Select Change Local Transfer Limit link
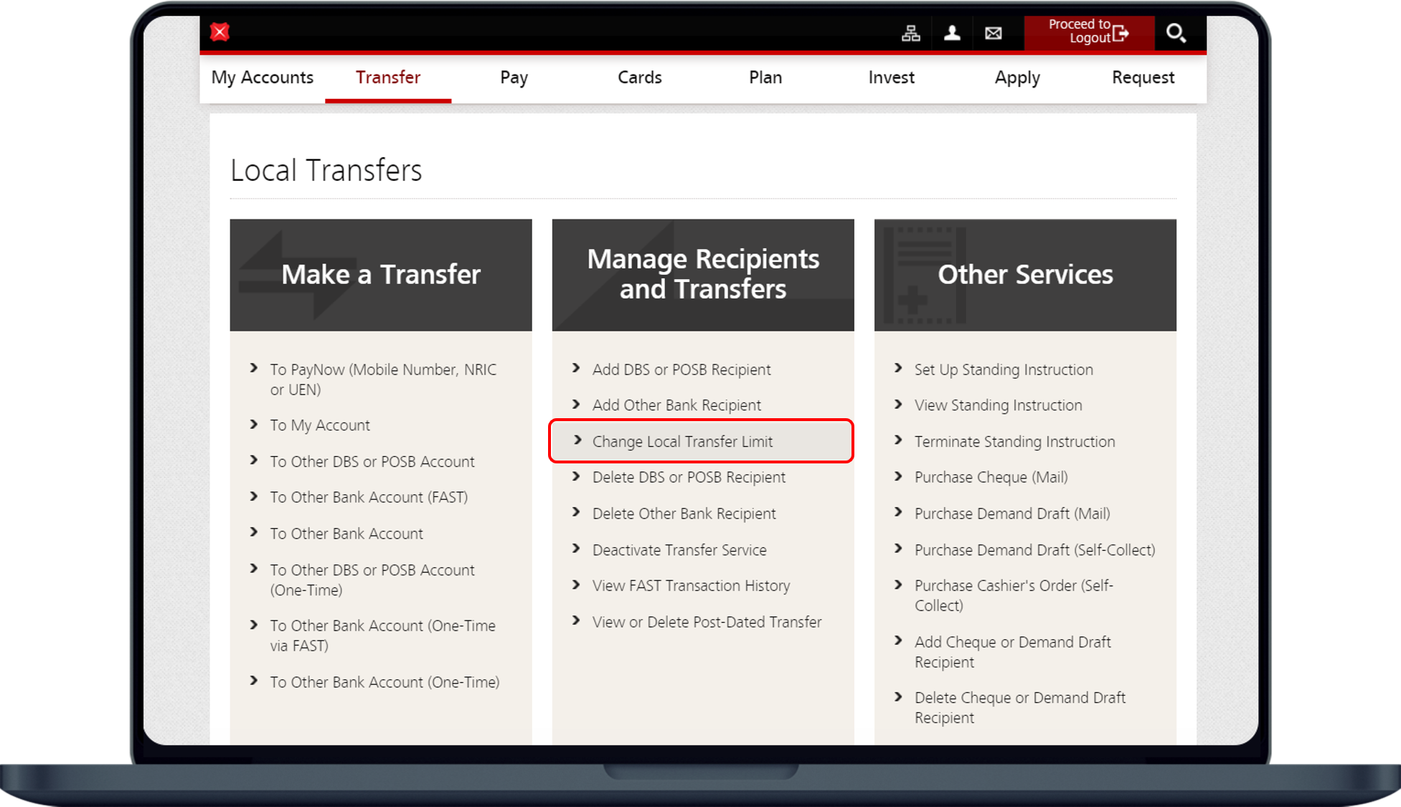Viewport: 1401px width, 807px height. pyautogui.click(x=682, y=442)
